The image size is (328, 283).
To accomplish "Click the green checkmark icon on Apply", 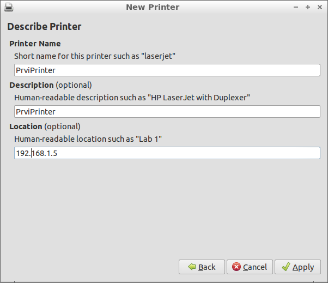I will 286,267.
